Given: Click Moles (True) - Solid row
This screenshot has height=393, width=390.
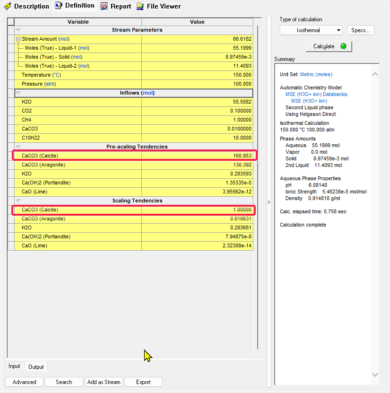Looking at the screenshot, I should [134, 57].
